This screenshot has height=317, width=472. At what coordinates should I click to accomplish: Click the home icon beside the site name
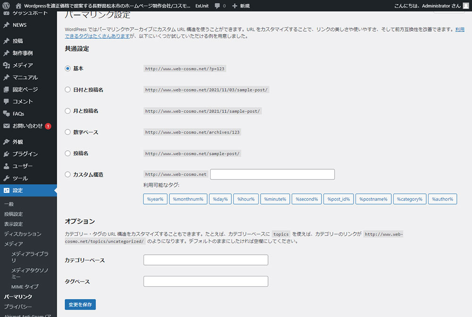18,6
